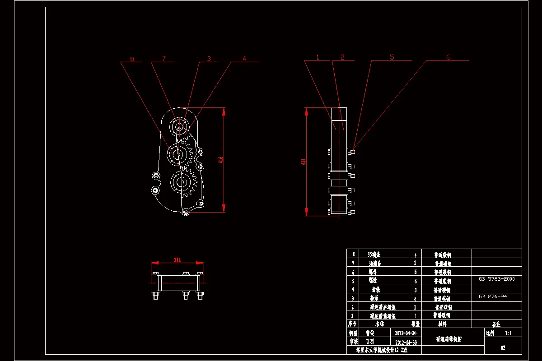Viewport: 542px width, 361px height.
Task: Click the '比例' scale label
Action: click(490, 333)
